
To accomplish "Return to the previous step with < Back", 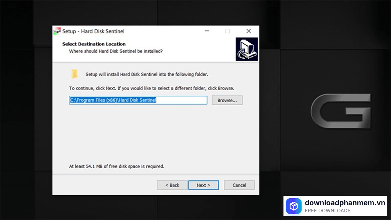I will [172, 185].
